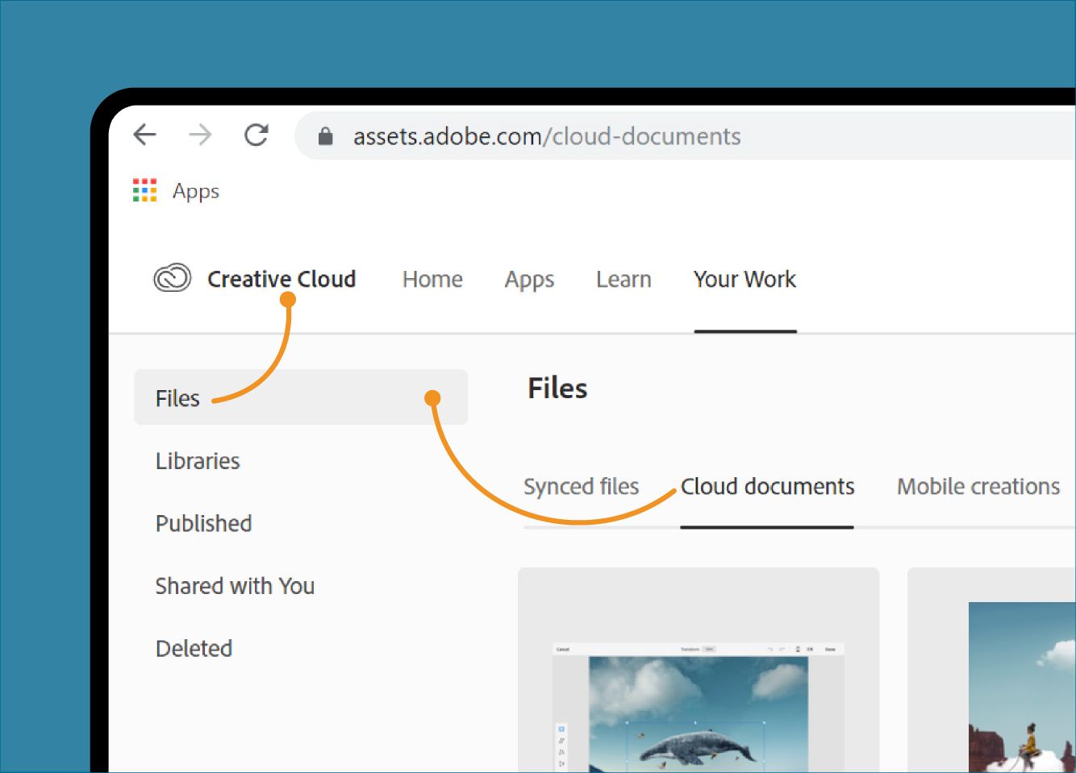Open the Learn navigation tab
The width and height of the screenshot is (1076, 773).
coord(623,279)
